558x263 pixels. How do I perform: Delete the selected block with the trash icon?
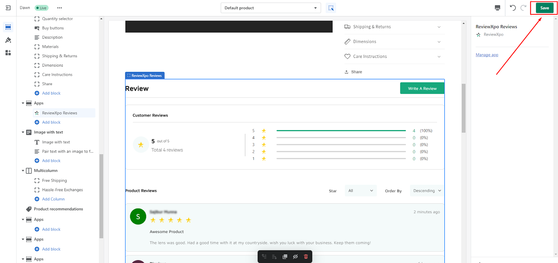tap(306, 257)
